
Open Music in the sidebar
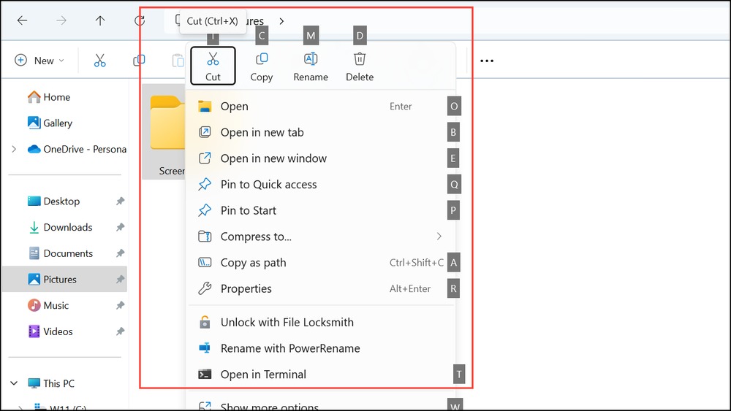48,305
